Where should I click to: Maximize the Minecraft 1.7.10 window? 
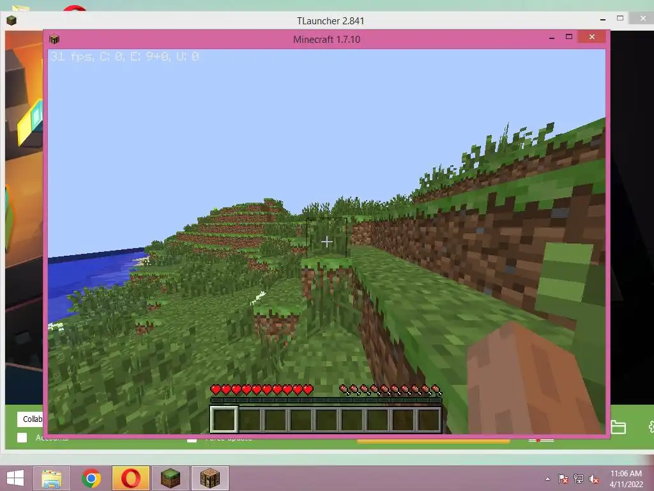point(569,36)
